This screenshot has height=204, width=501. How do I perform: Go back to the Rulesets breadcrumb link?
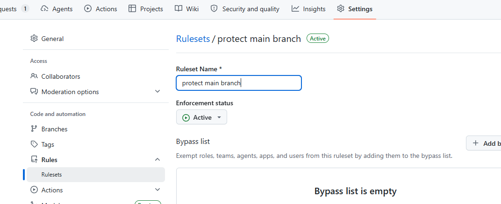click(193, 39)
